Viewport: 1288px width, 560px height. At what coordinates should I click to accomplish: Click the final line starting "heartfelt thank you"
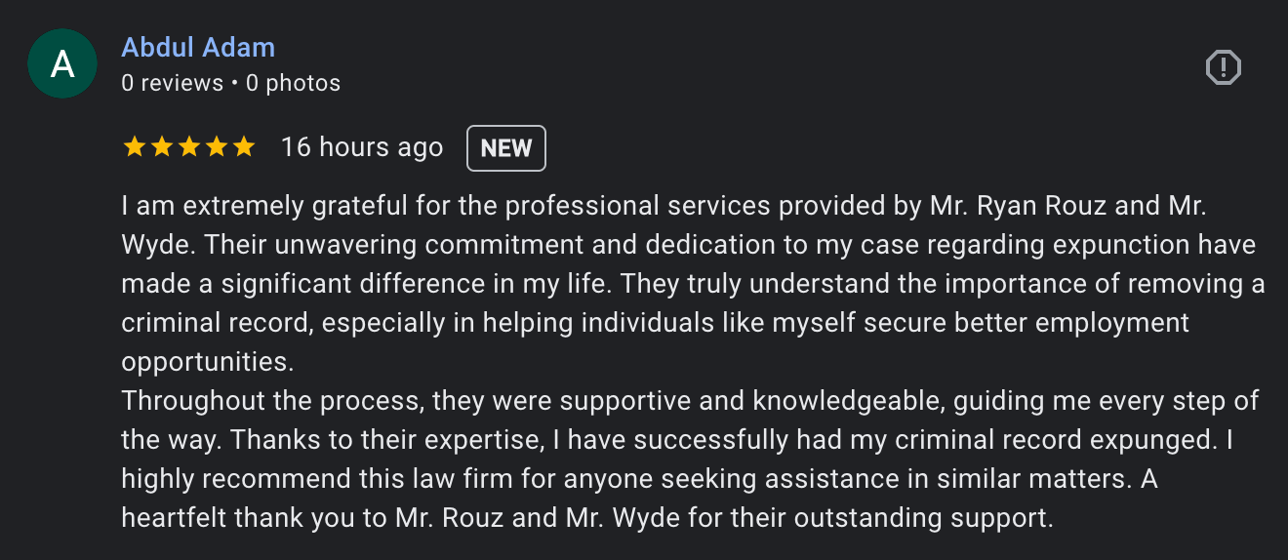(x=587, y=518)
